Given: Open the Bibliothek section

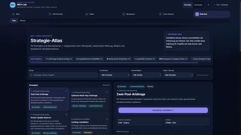Looking at the screenshot, I should (x=212, y=14).
